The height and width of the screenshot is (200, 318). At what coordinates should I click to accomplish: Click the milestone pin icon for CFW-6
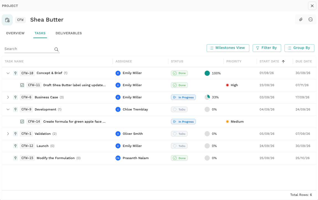coord(16,97)
